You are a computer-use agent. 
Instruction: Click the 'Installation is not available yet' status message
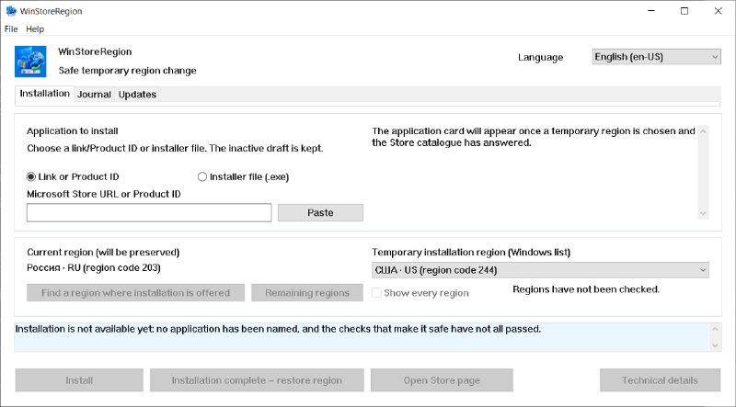click(278, 329)
